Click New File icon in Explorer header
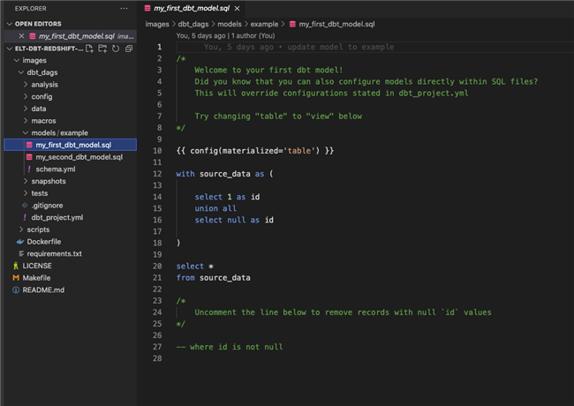The image size is (574, 406). (x=91, y=49)
